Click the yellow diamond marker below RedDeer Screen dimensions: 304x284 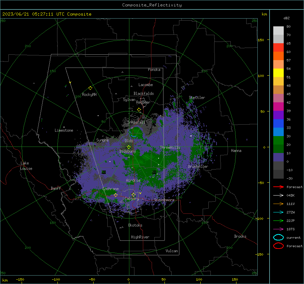click(139, 110)
